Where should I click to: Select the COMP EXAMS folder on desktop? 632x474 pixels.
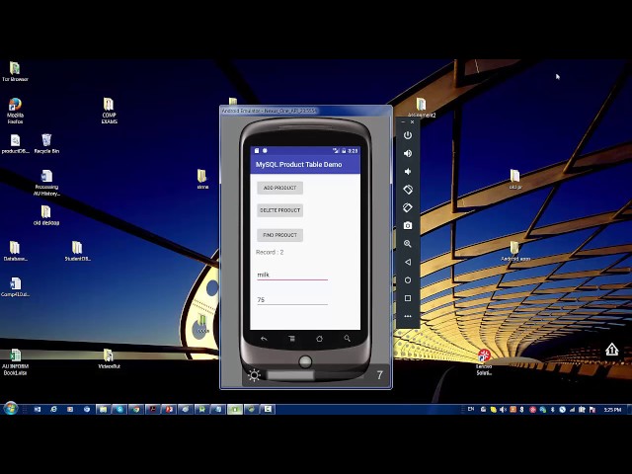click(109, 111)
